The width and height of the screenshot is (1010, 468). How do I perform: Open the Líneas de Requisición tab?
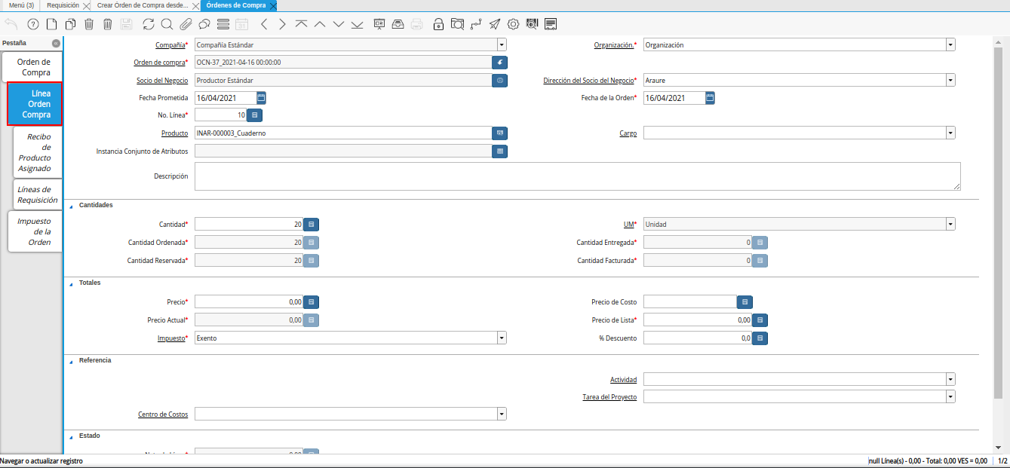click(x=38, y=195)
